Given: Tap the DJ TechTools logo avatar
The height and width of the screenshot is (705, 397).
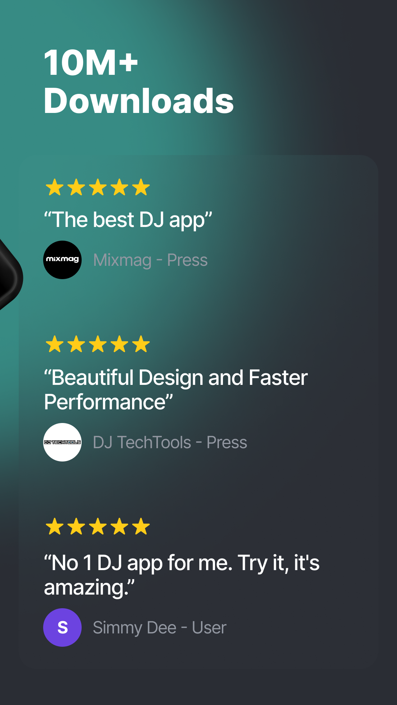Looking at the screenshot, I should click(62, 442).
